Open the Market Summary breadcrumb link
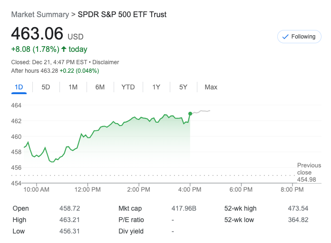The width and height of the screenshot is (331, 243). 40,14
